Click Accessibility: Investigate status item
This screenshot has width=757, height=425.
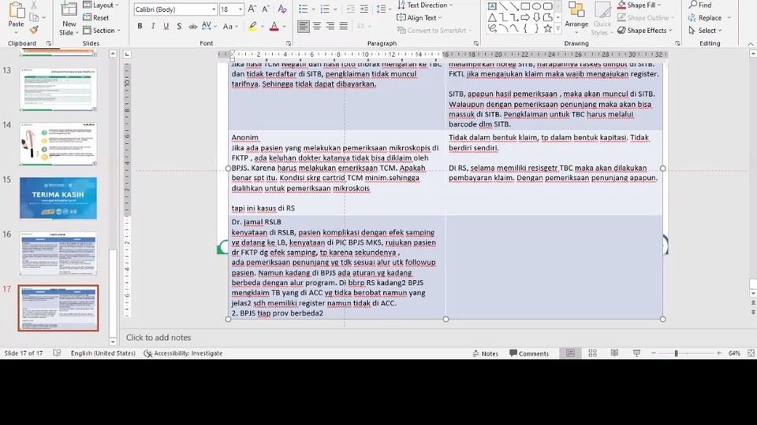(183, 353)
